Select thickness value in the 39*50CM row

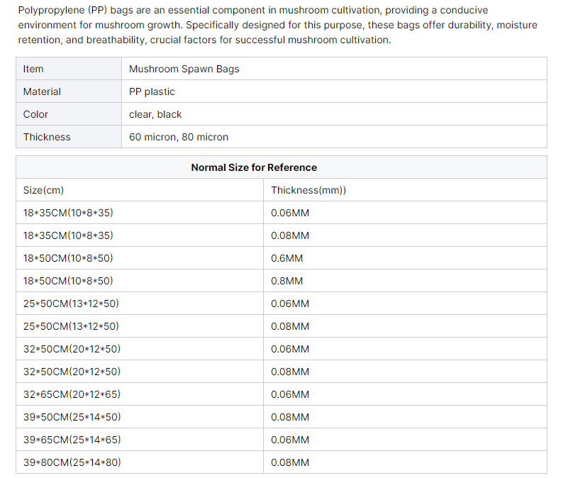290,417
